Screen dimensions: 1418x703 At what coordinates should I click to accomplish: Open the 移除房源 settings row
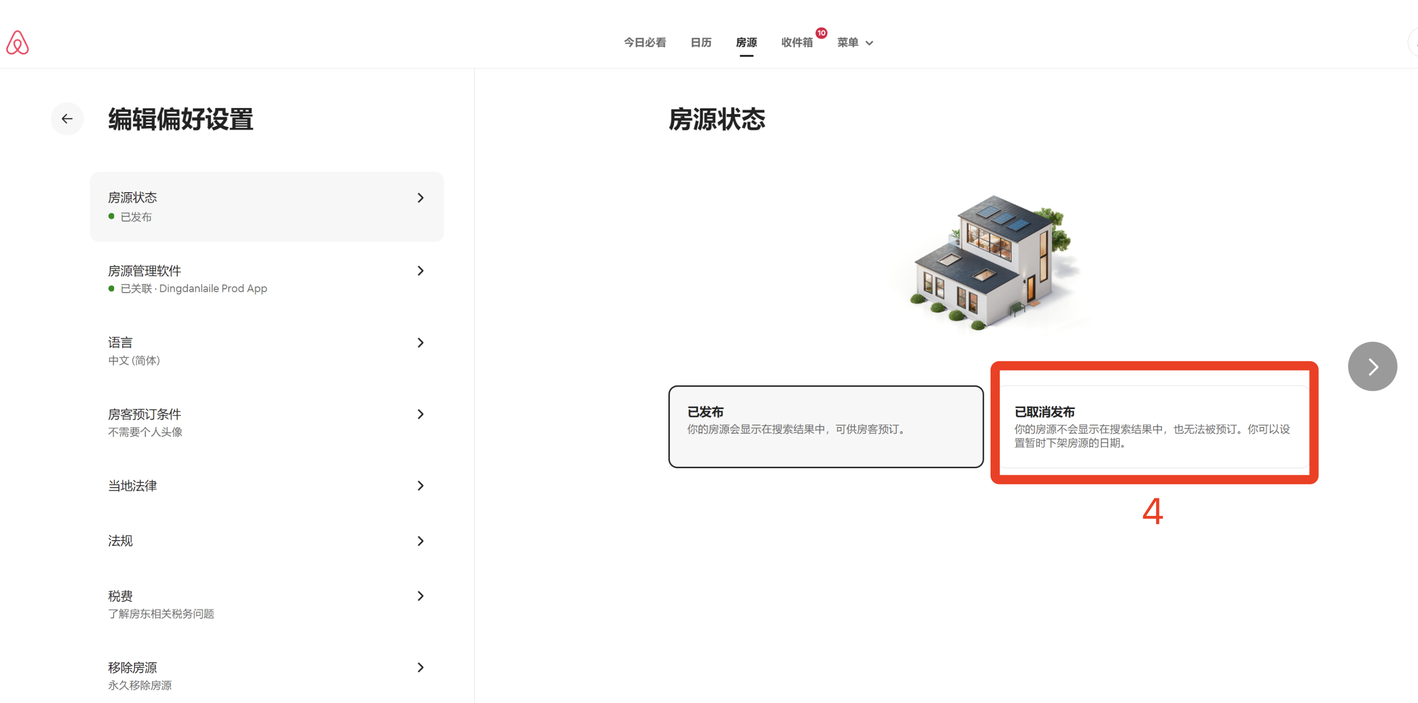[x=267, y=675]
